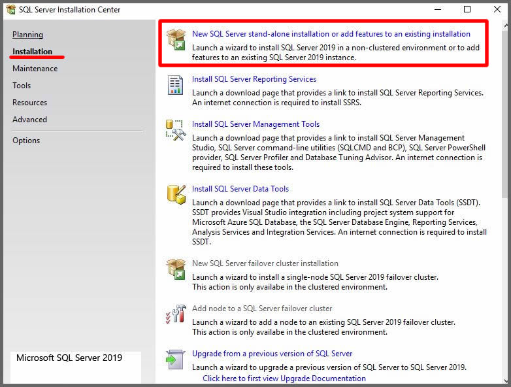511x387 pixels.
Task: Click the add node tools icon
Action: 176,314
